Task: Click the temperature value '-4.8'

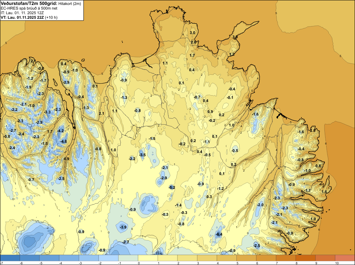Action: click(64, 141)
